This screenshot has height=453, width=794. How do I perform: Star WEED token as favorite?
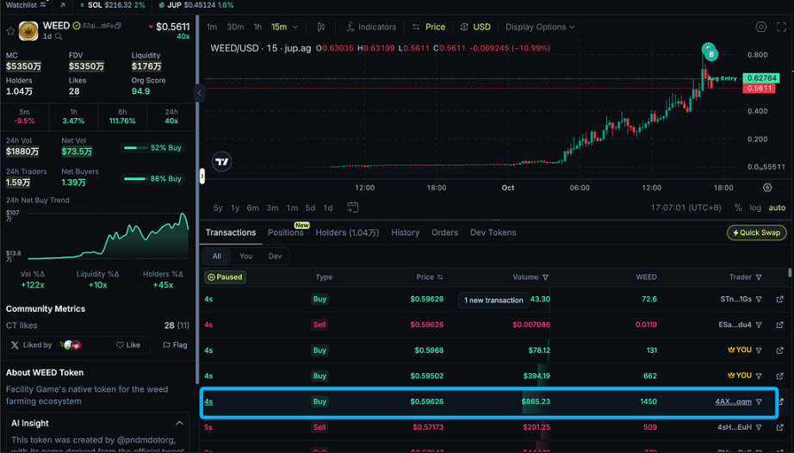10,31
